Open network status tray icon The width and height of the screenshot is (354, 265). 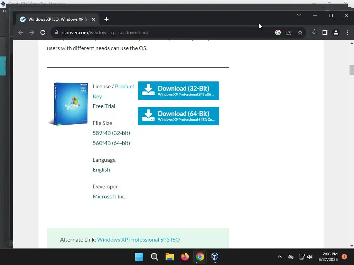pos(301,257)
